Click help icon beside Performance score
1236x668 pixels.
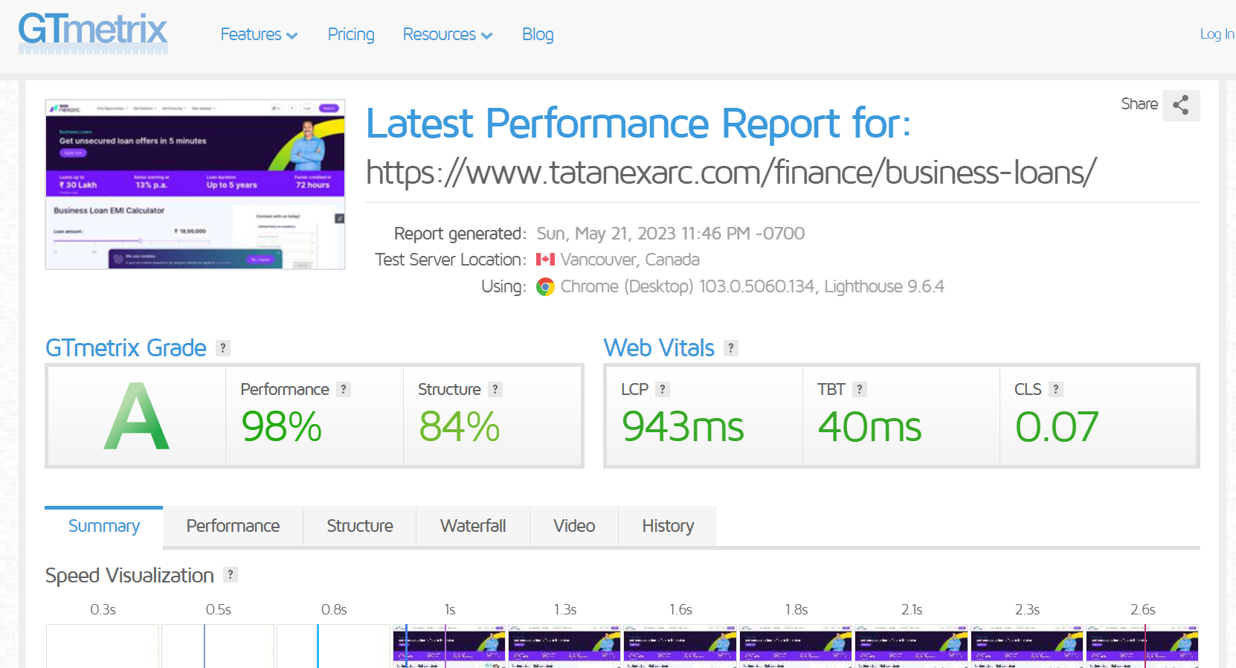[344, 389]
